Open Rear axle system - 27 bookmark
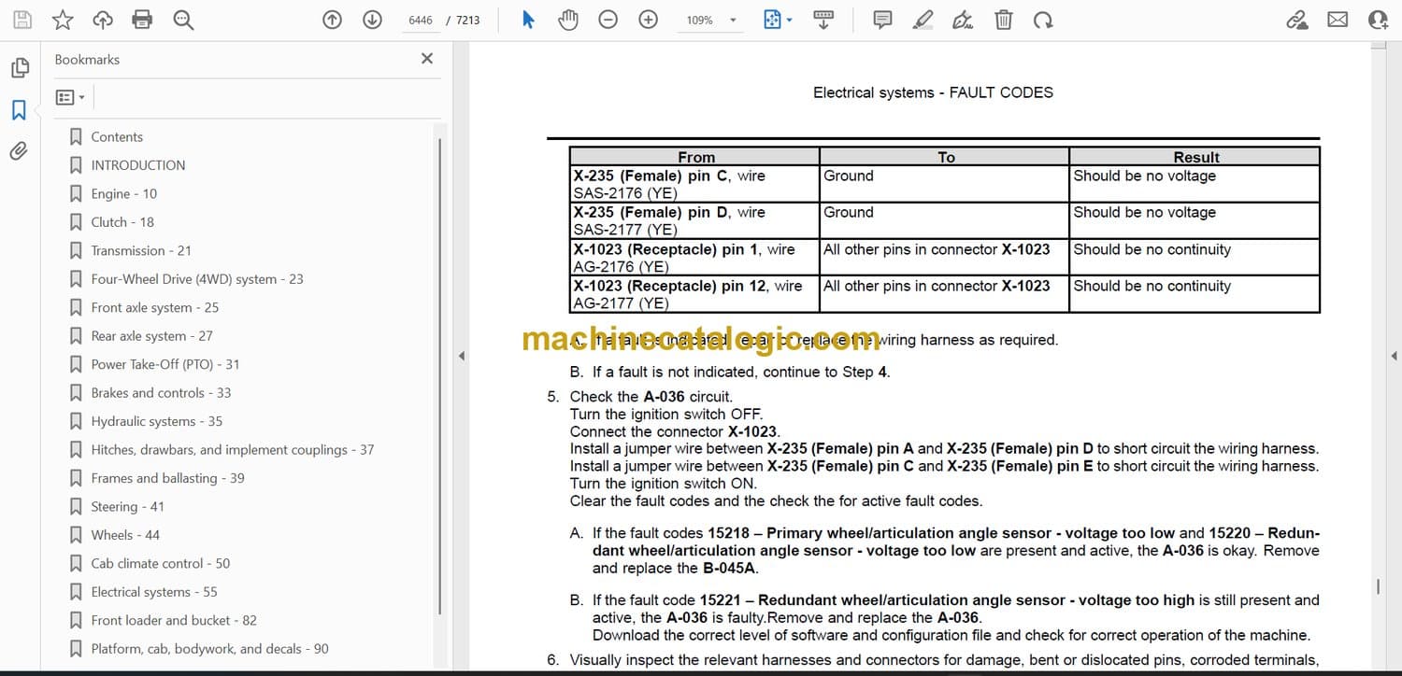1402x676 pixels. click(x=152, y=336)
